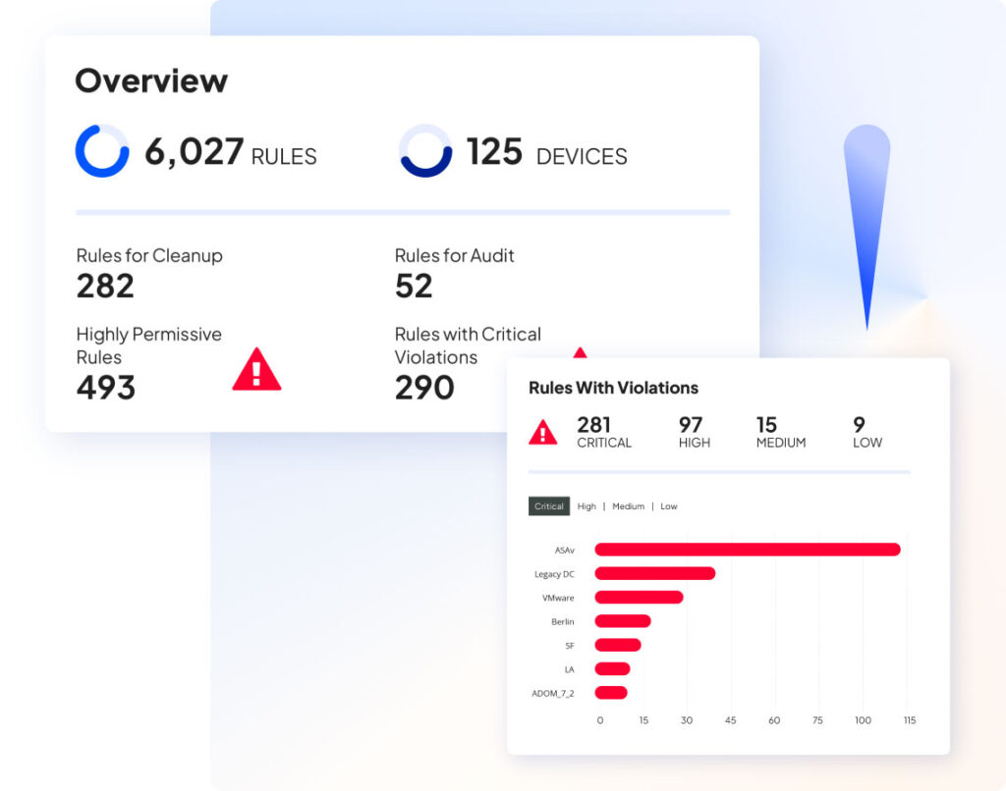Switch to the High severity tab
This screenshot has height=791, width=1006.
point(587,506)
